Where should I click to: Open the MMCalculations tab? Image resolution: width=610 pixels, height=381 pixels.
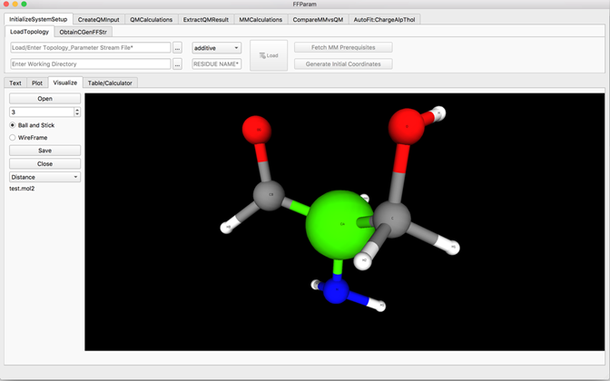click(x=261, y=19)
